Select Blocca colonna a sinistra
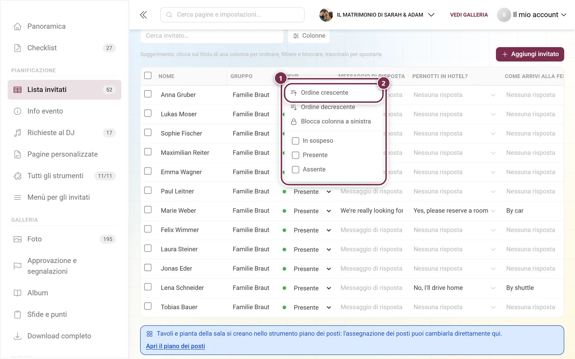575x359 pixels. (334, 121)
